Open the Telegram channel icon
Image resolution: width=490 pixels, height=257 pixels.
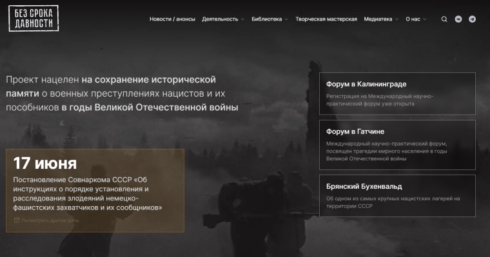[472, 19]
